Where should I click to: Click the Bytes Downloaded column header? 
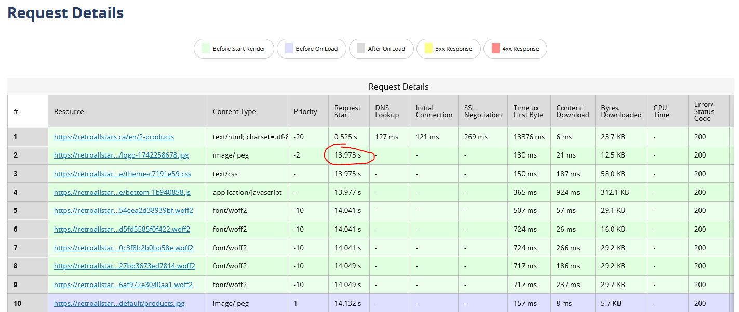pos(621,111)
